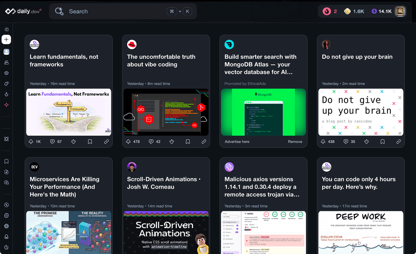Open the My feed profile icon in sidebar
The image size is (416, 254).
(x=6, y=52)
